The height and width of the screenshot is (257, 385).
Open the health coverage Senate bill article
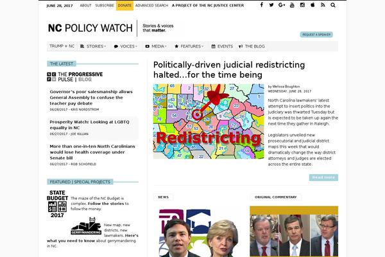pos(92,152)
